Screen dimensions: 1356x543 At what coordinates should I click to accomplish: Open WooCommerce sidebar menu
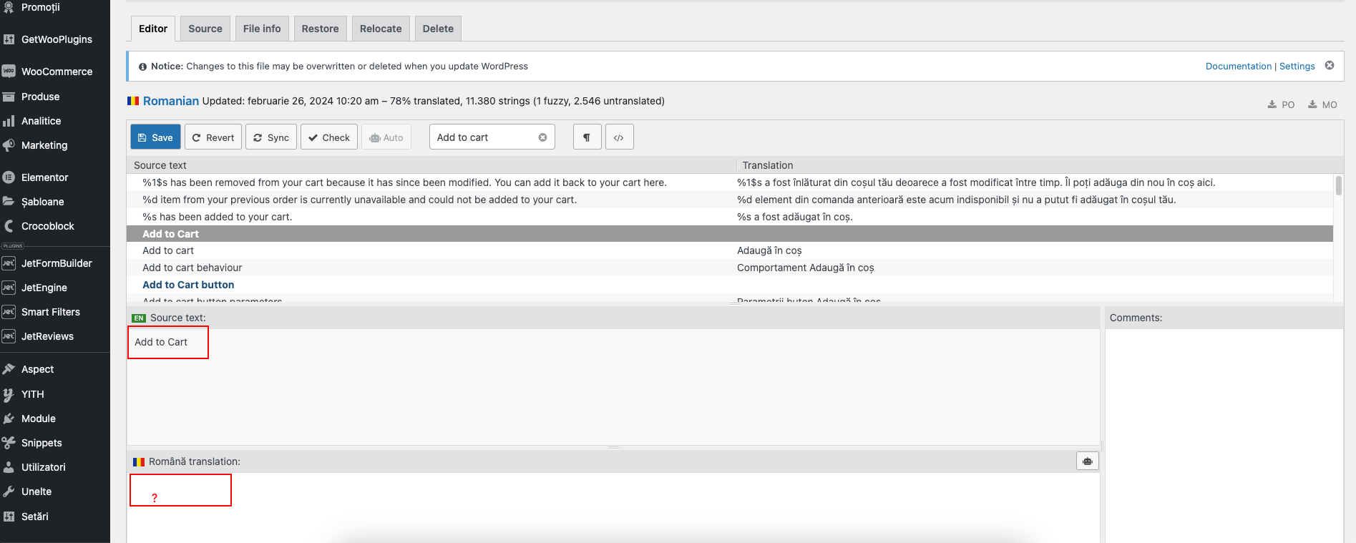pos(55,72)
